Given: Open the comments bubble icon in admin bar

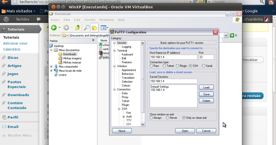Looking at the screenshot, I should pos(38,19).
